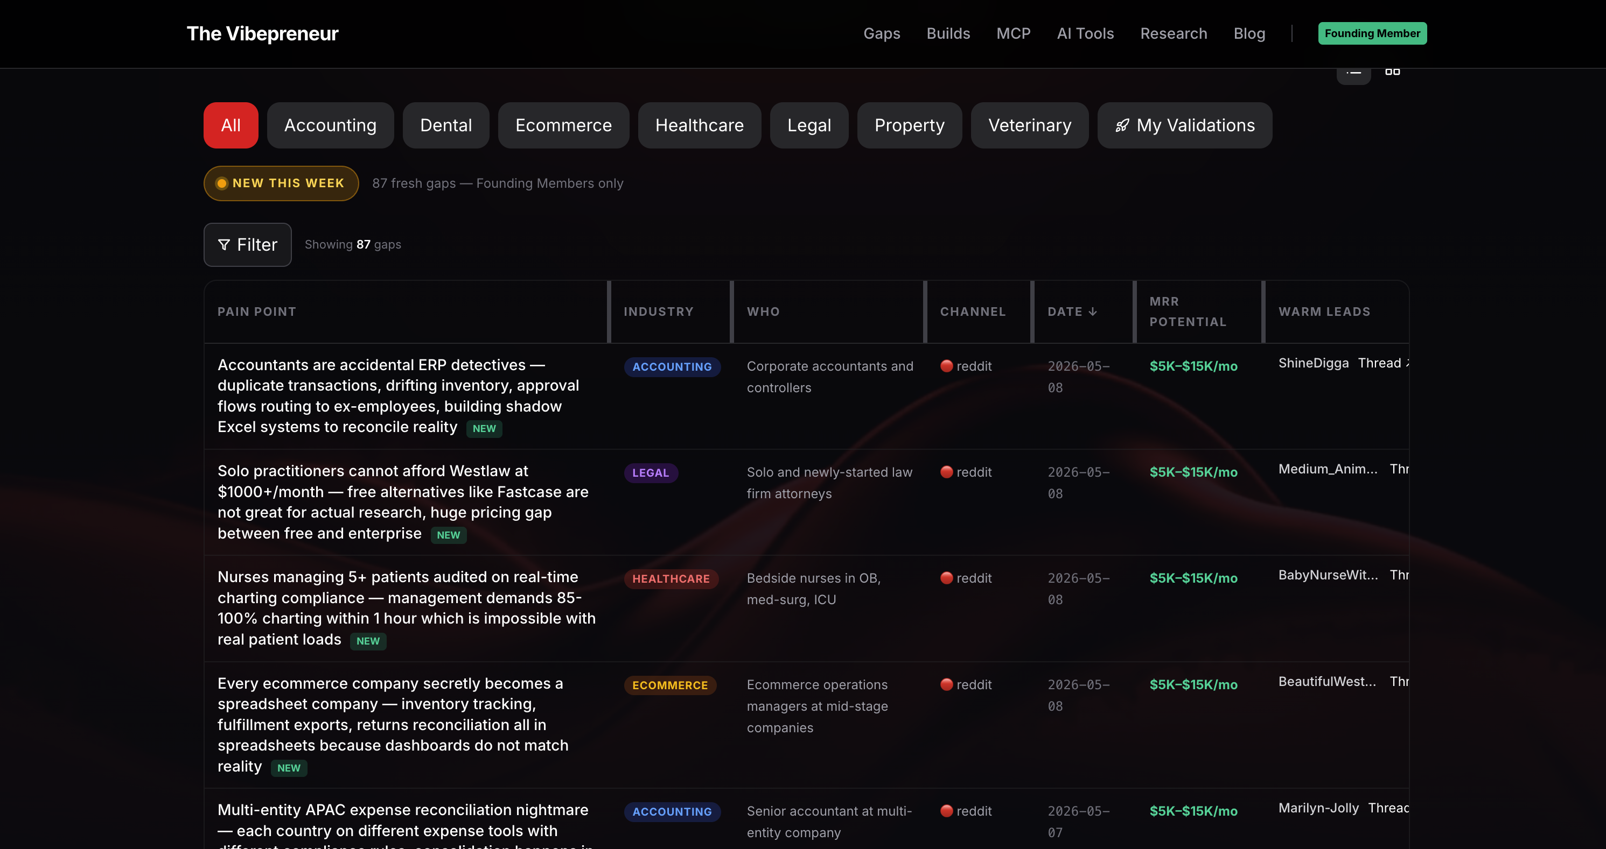Click reddit channel in ecommerce spreadsheet row

pyautogui.click(x=966, y=684)
